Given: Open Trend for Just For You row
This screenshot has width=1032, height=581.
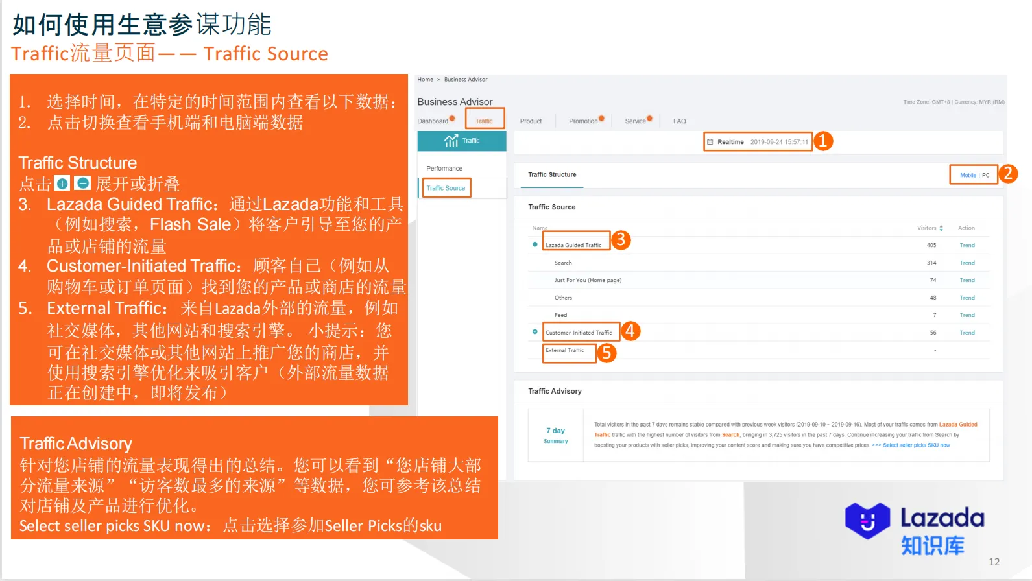Looking at the screenshot, I should pos(967,280).
